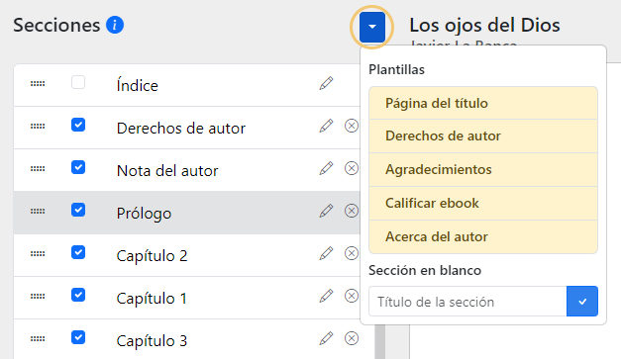Delete the Derechos de autor section row
The width and height of the screenshot is (621, 359).
pyautogui.click(x=352, y=126)
